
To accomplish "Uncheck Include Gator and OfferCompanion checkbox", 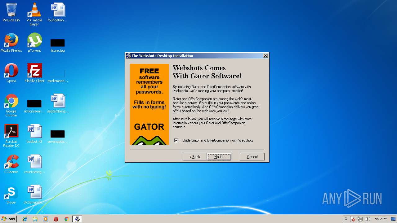I will tap(176, 140).
